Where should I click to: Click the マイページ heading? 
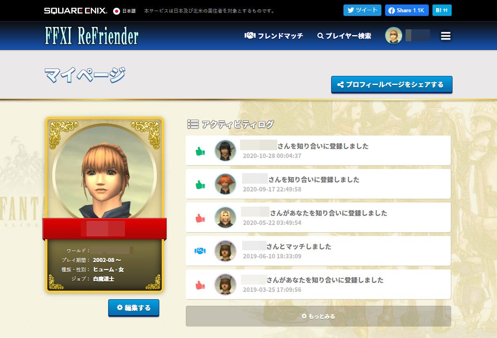(85, 75)
